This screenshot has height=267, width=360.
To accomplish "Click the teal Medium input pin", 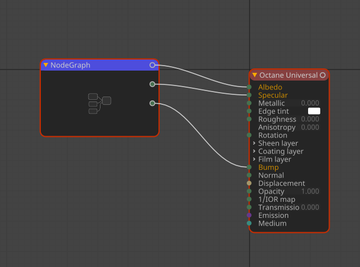I will tap(249, 223).
